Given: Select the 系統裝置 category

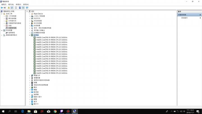Looking at the screenshot, I should pyautogui.click(x=37, y=26).
